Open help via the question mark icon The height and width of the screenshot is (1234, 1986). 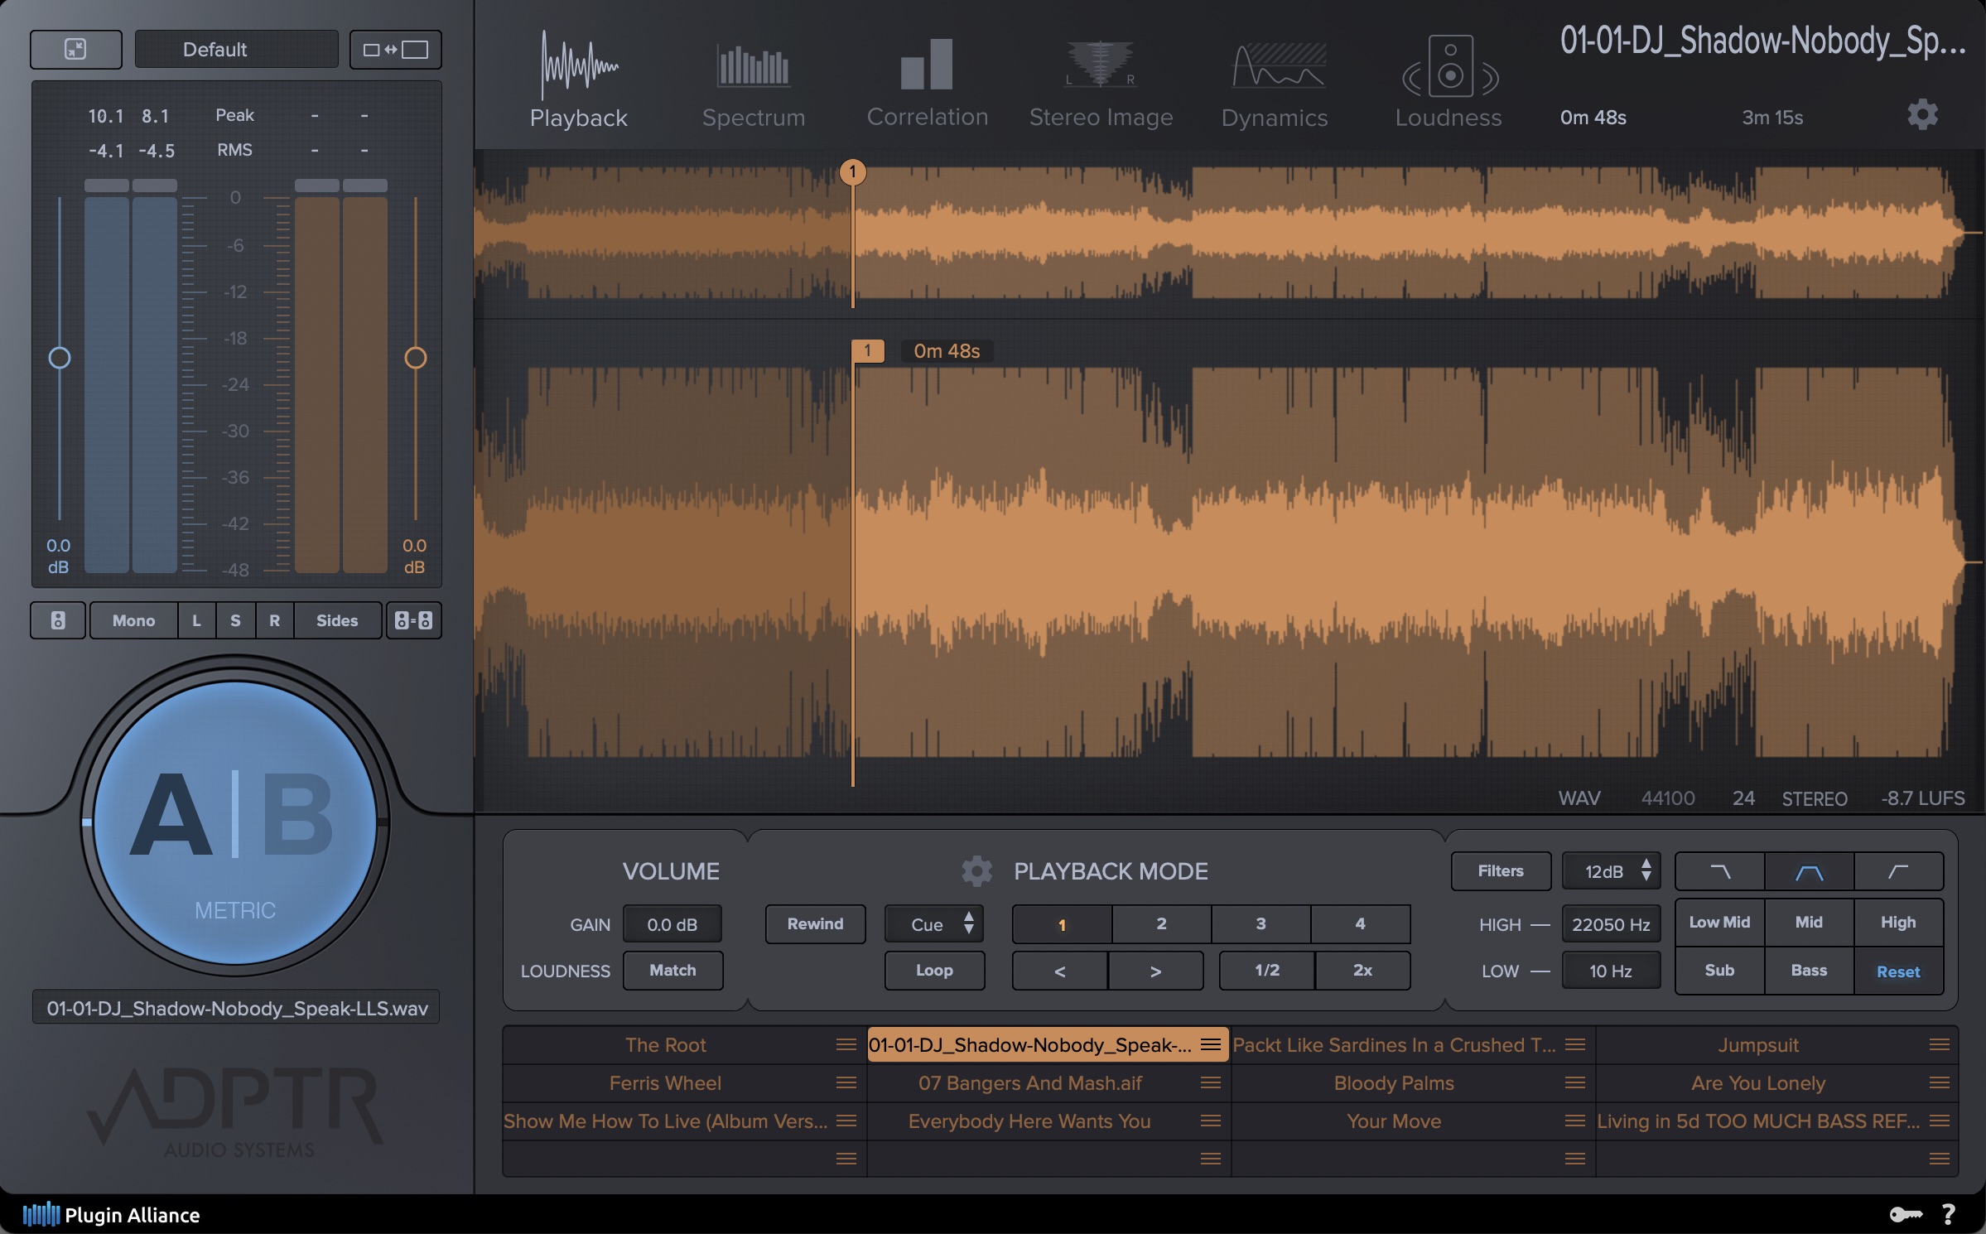click(x=1949, y=1214)
